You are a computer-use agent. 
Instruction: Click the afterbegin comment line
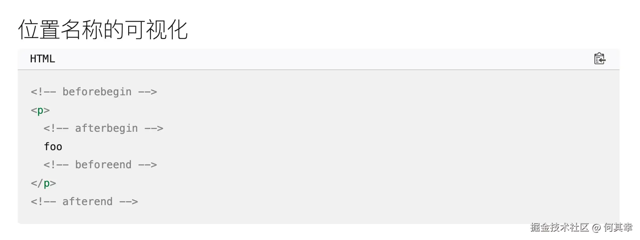point(104,128)
